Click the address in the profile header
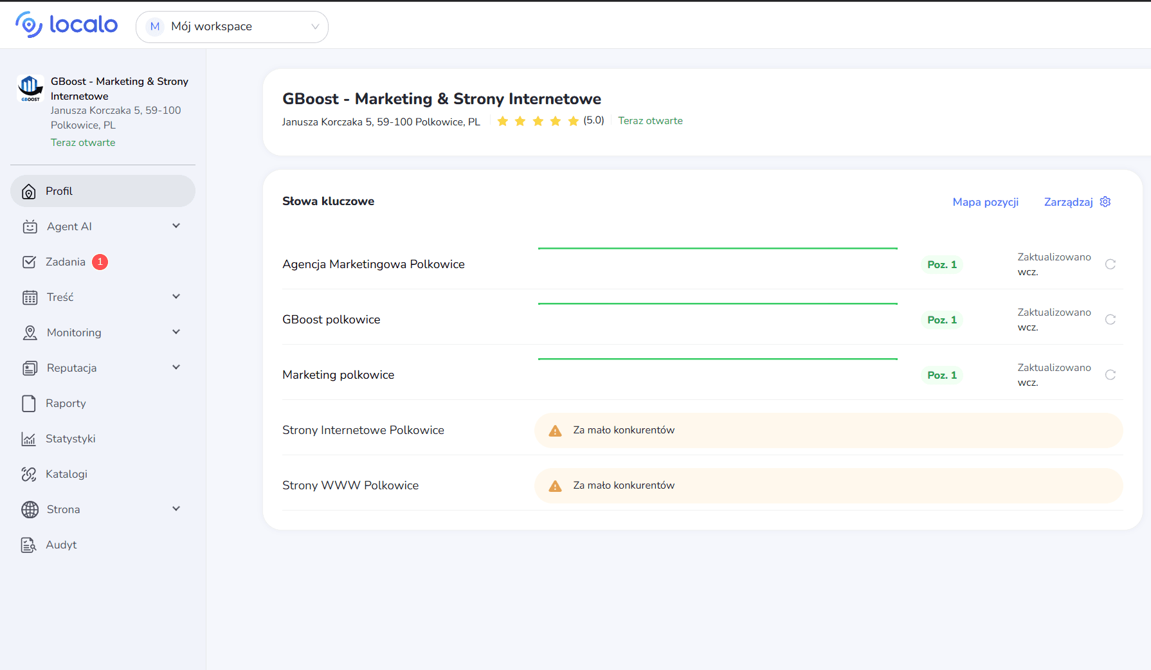The width and height of the screenshot is (1151, 670). click(381, 122)
